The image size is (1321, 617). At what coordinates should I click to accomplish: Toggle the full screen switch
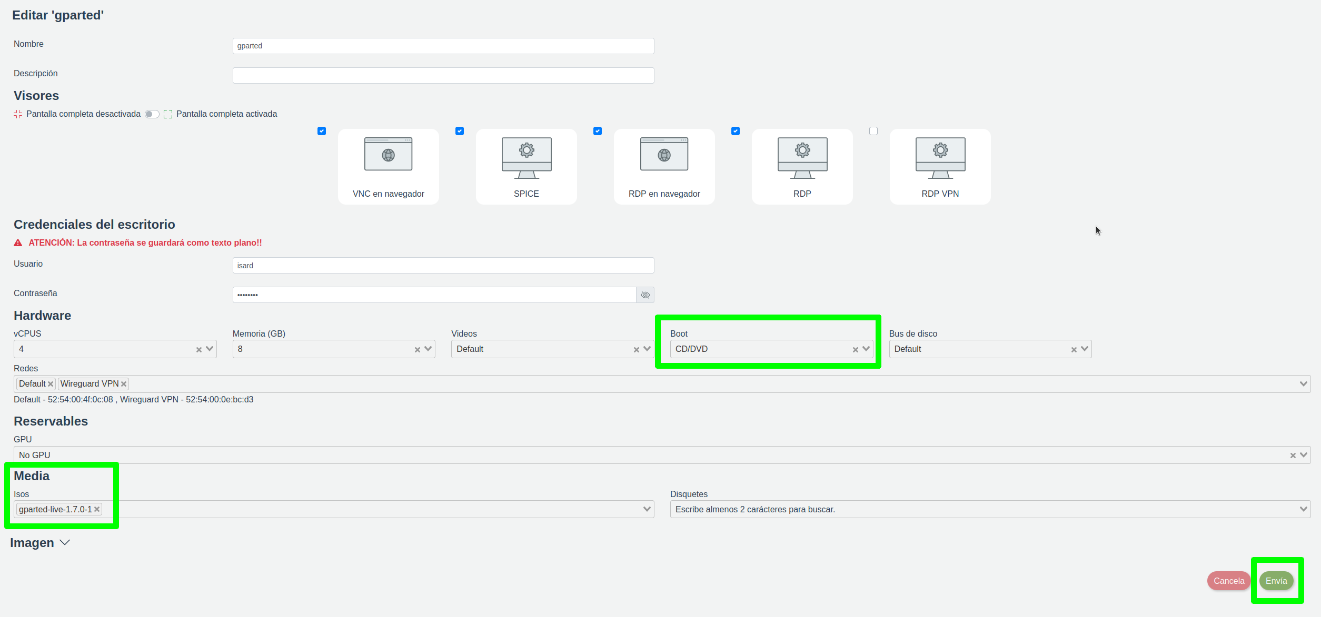(152, 114)
